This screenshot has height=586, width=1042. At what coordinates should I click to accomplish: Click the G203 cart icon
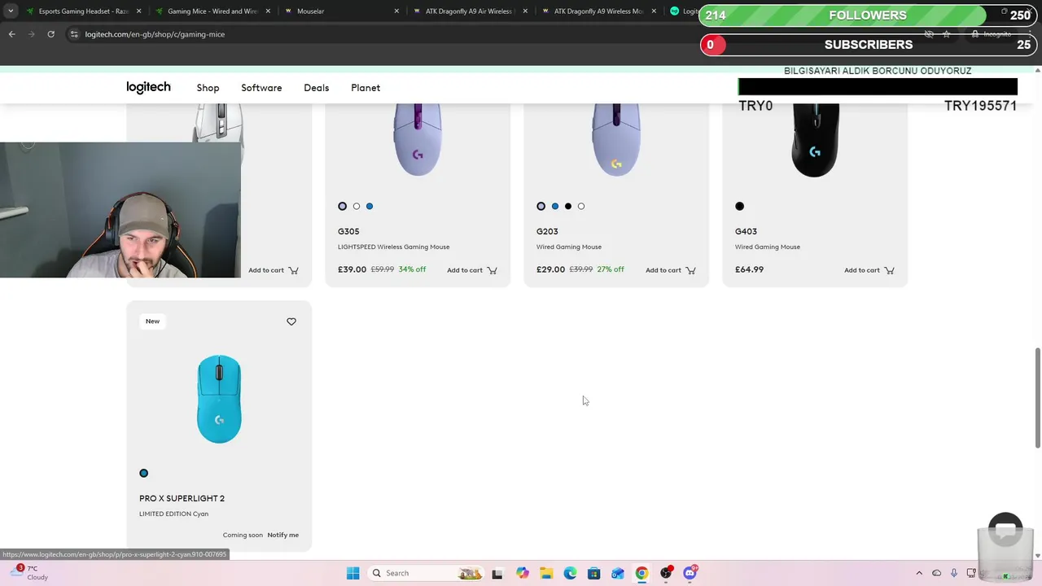tap(690, 270)
